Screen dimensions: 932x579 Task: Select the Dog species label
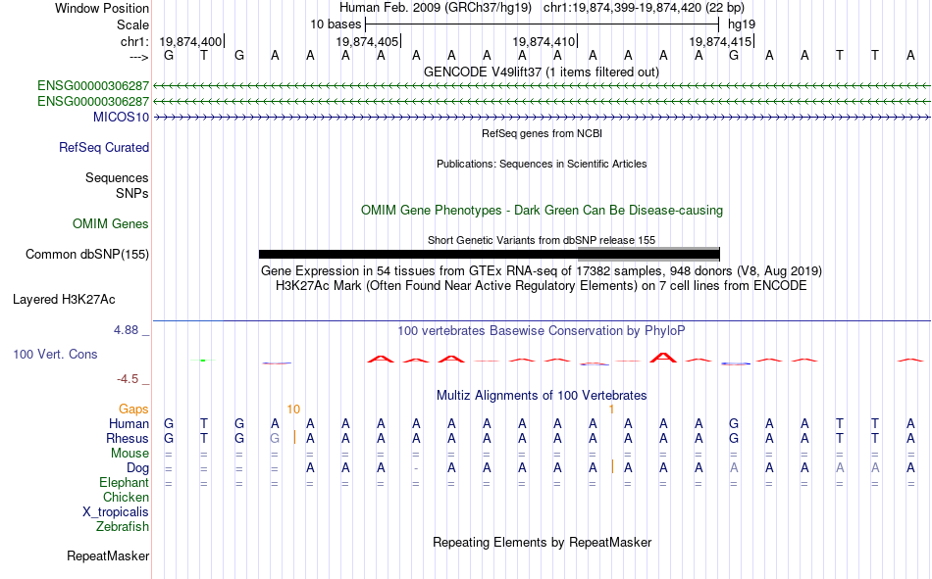137,468
